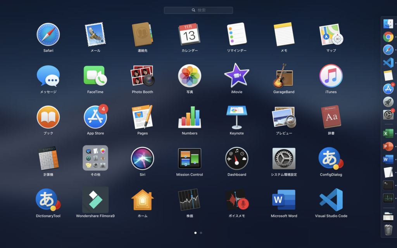
Task: Open the Visual Studio Code Dock icon
Action: pos(388,63)
